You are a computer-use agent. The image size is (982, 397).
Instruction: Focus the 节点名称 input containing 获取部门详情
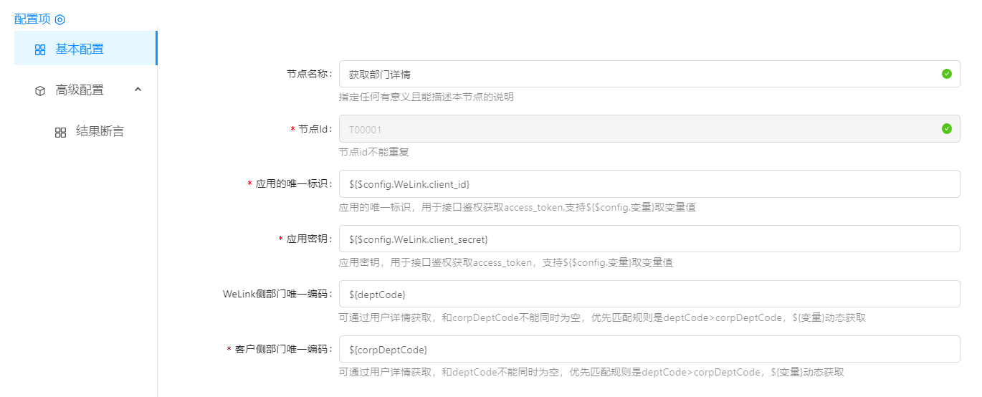[638, 74]
